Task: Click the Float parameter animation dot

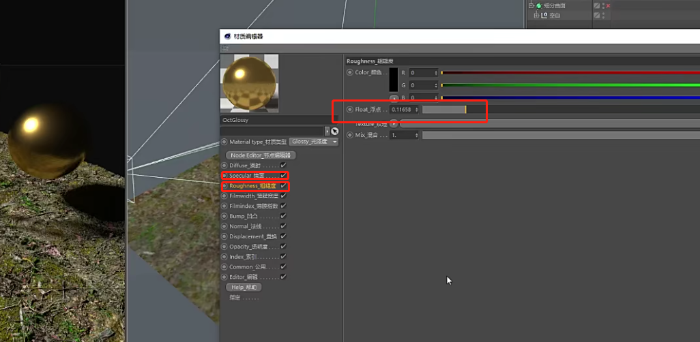Action: coord(349,109)
